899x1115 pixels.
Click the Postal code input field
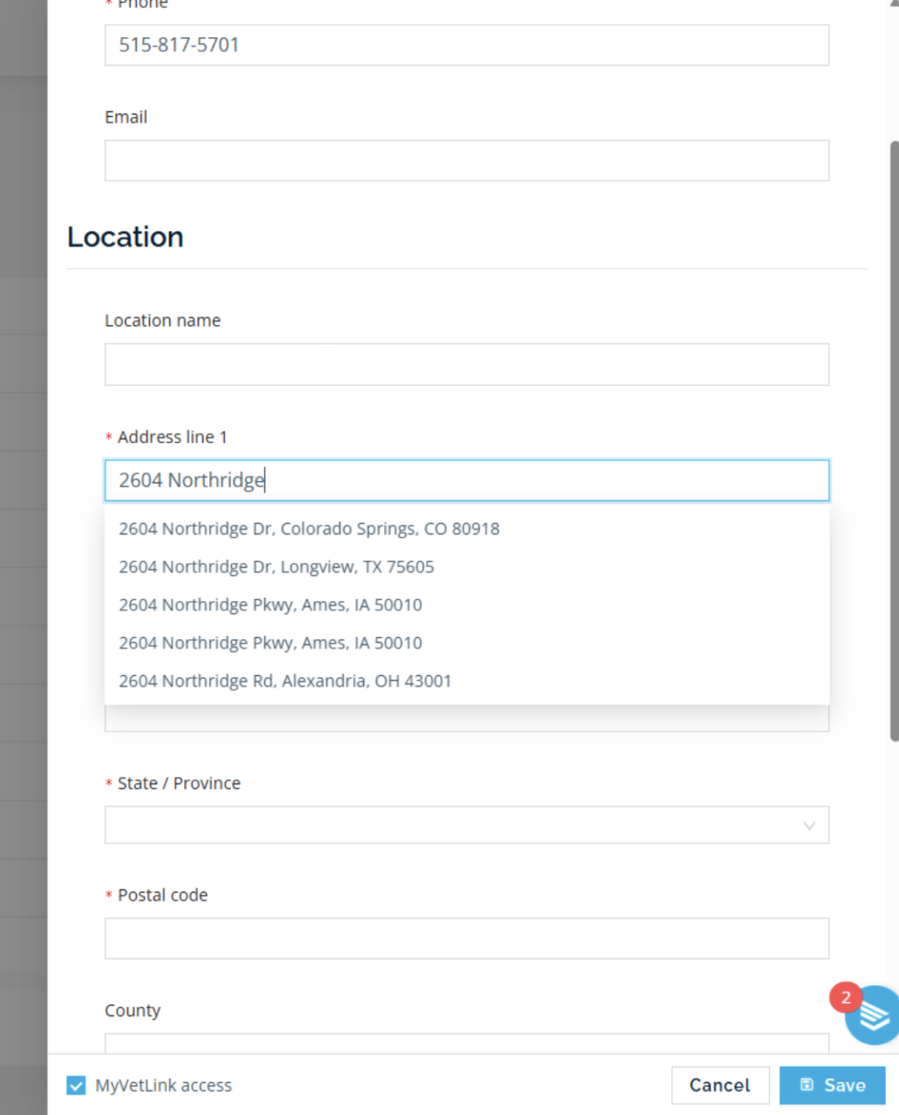pyautogui.click(x=466, y=939)
